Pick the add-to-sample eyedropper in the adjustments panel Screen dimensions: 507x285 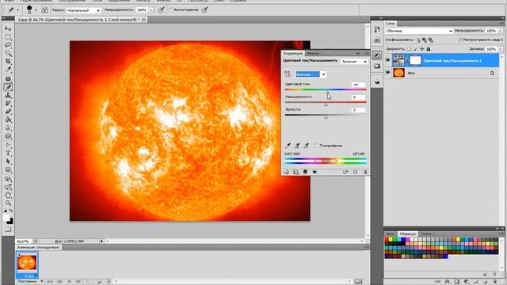point(297,146)
